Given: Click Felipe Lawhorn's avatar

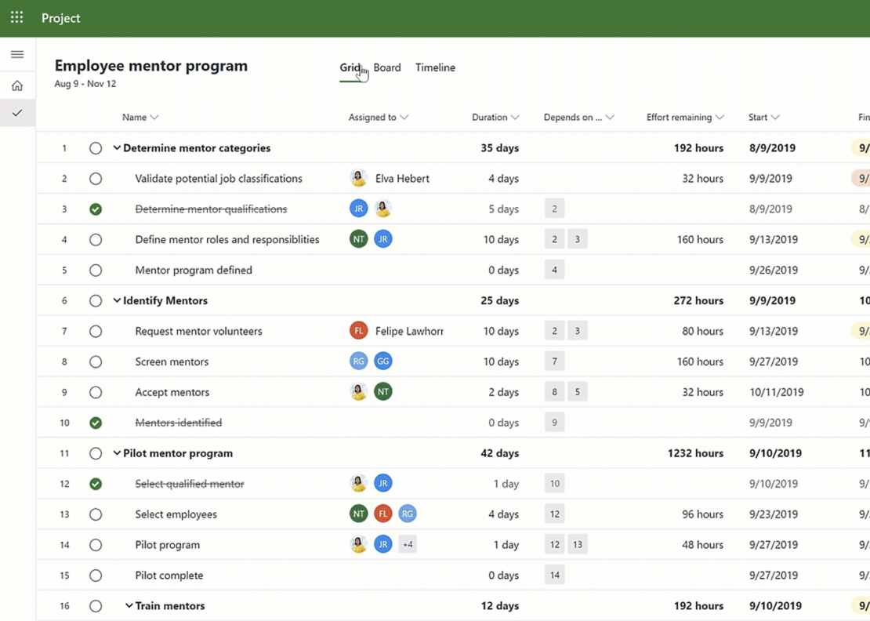Looking at the screenshot, I should (358, 331).
